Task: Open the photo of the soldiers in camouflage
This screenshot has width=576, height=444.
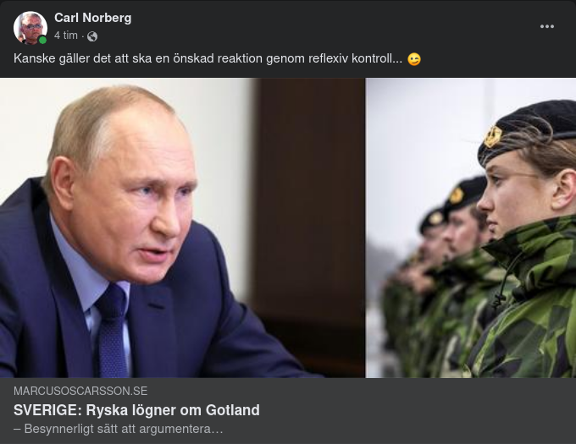Action: pyautogui.click(x=471, y=227)
